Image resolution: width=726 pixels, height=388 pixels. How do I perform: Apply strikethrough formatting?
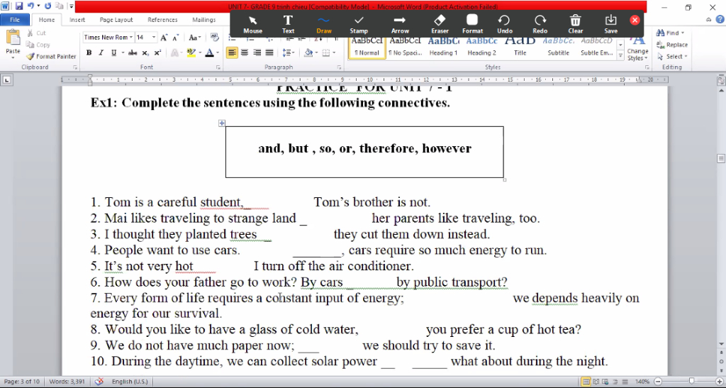pyautogui.click(x=133, y=52)
